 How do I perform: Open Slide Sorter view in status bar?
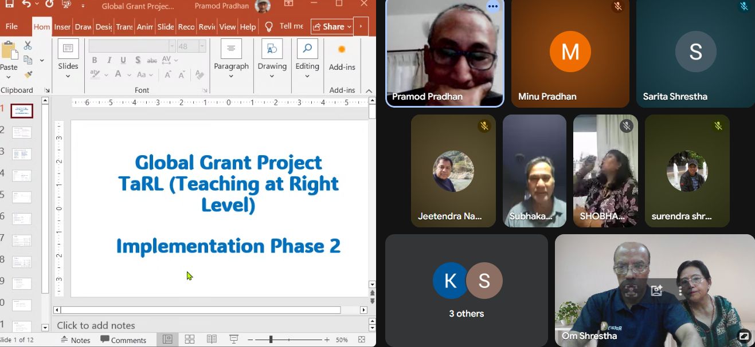coord(190,340)
